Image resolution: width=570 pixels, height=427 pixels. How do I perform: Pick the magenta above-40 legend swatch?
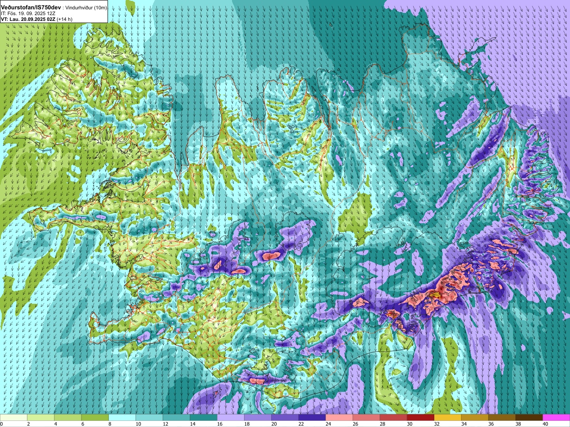[557, 418]
